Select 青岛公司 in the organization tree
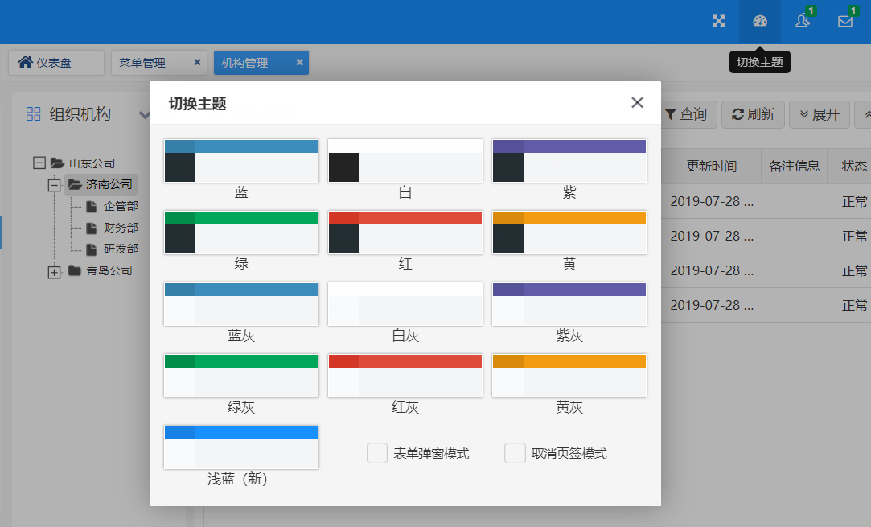 [x=109, y=270]
